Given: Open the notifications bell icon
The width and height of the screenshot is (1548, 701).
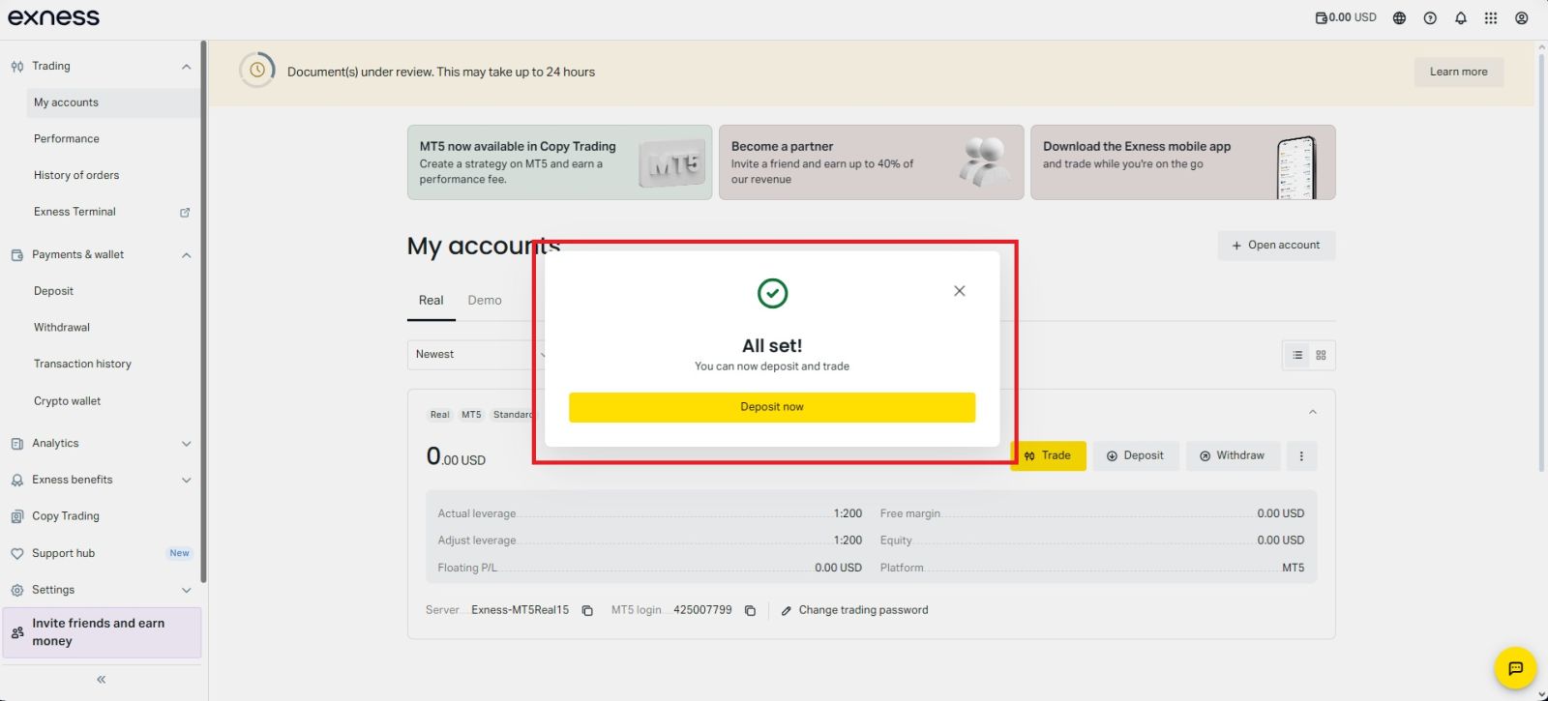Looking at the screenshot, I should tap(1461, 17).
